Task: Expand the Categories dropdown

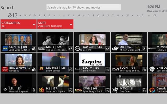Action: (x=18, y=24)
